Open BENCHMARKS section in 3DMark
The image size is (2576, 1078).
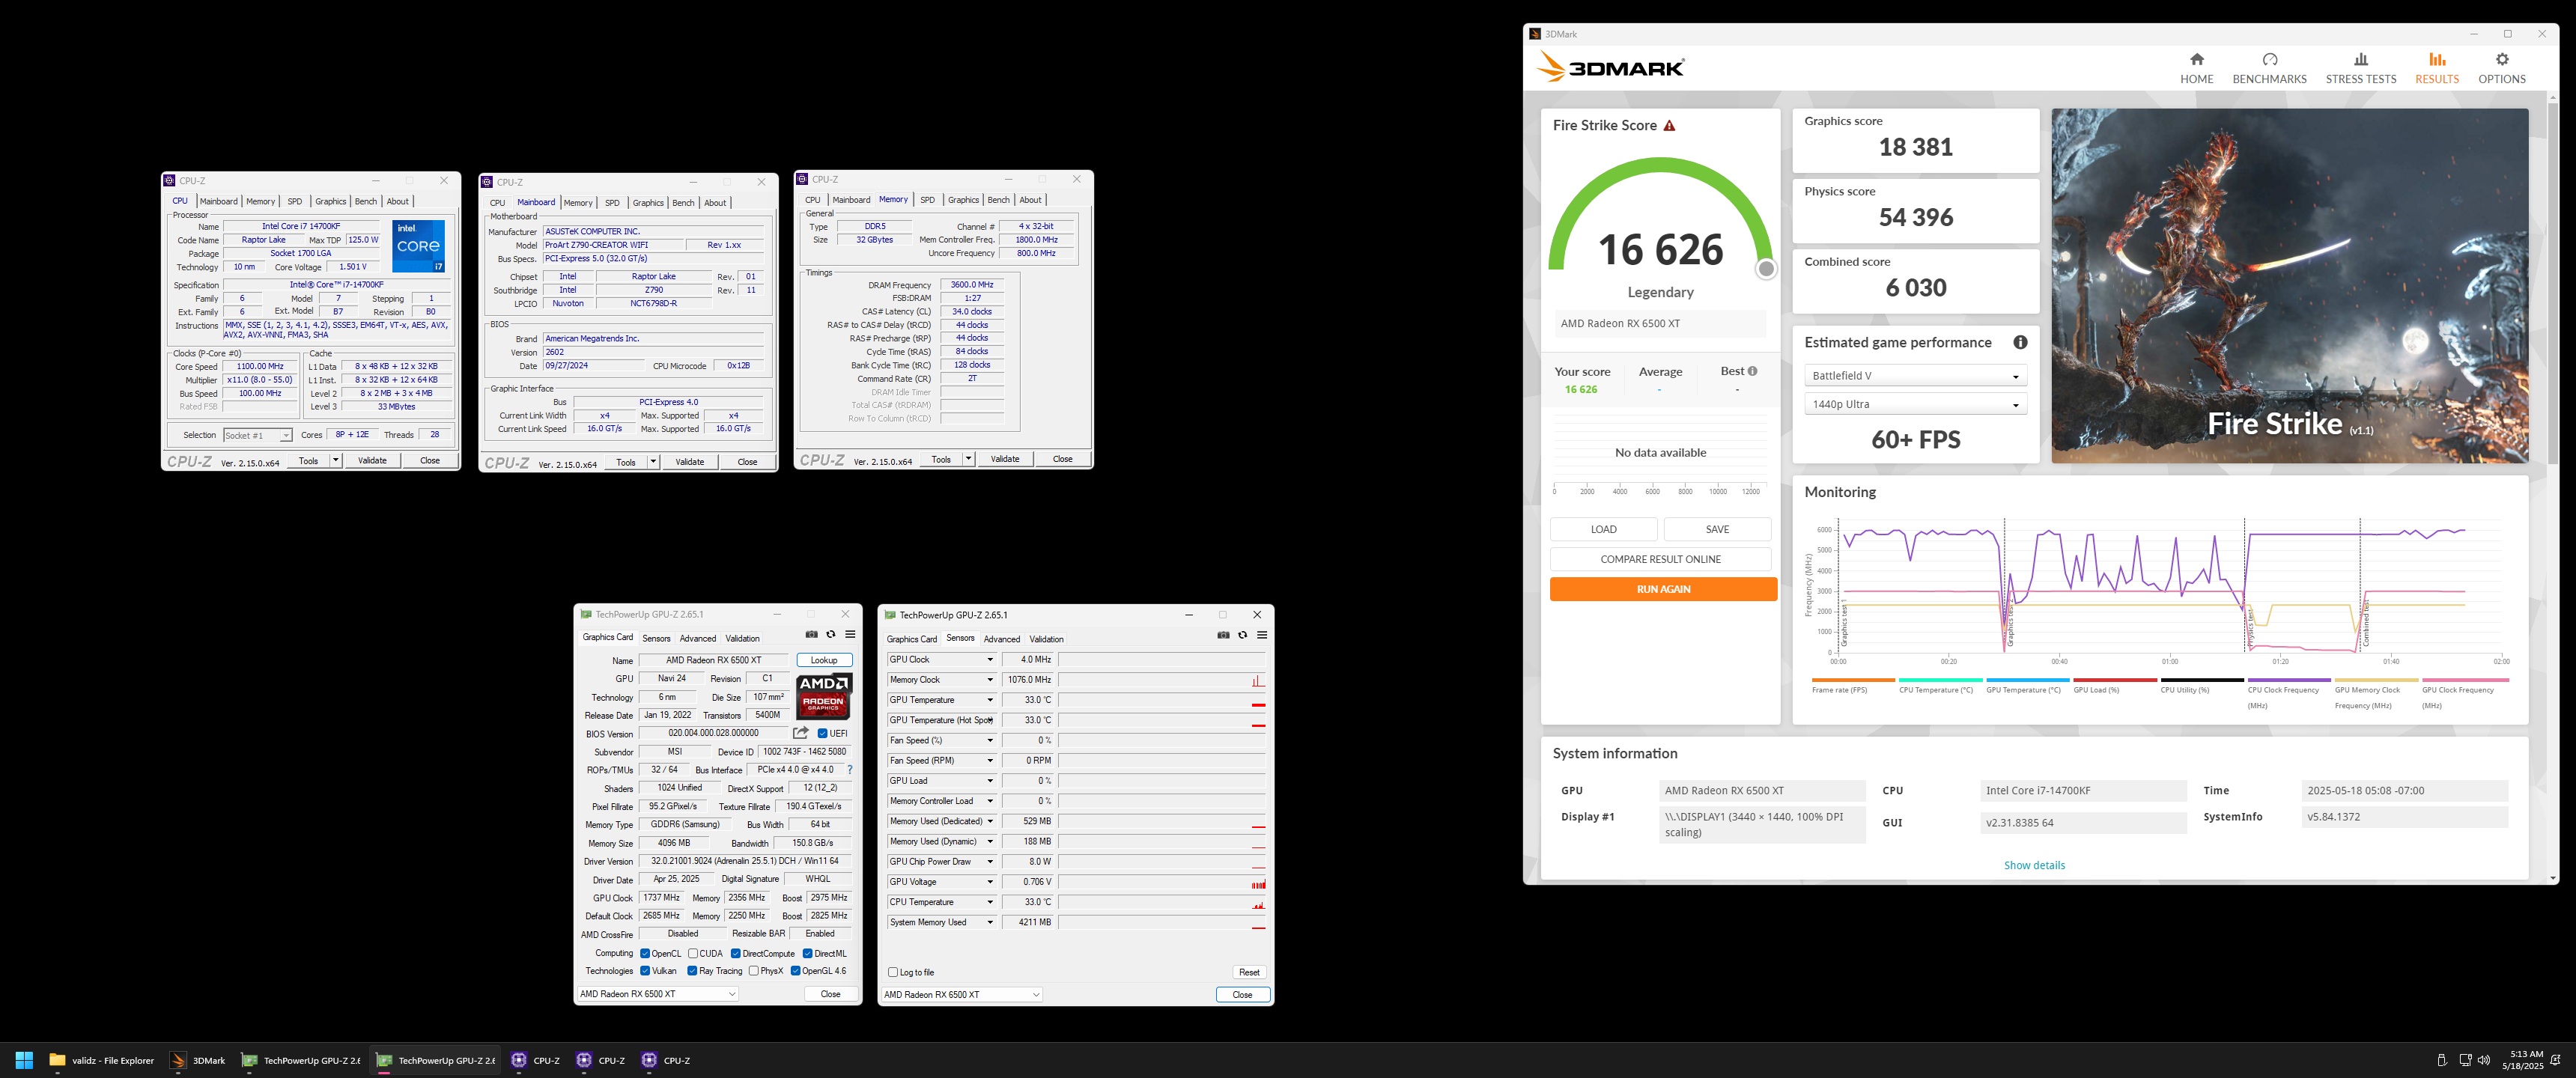[x=2269, y=68]
